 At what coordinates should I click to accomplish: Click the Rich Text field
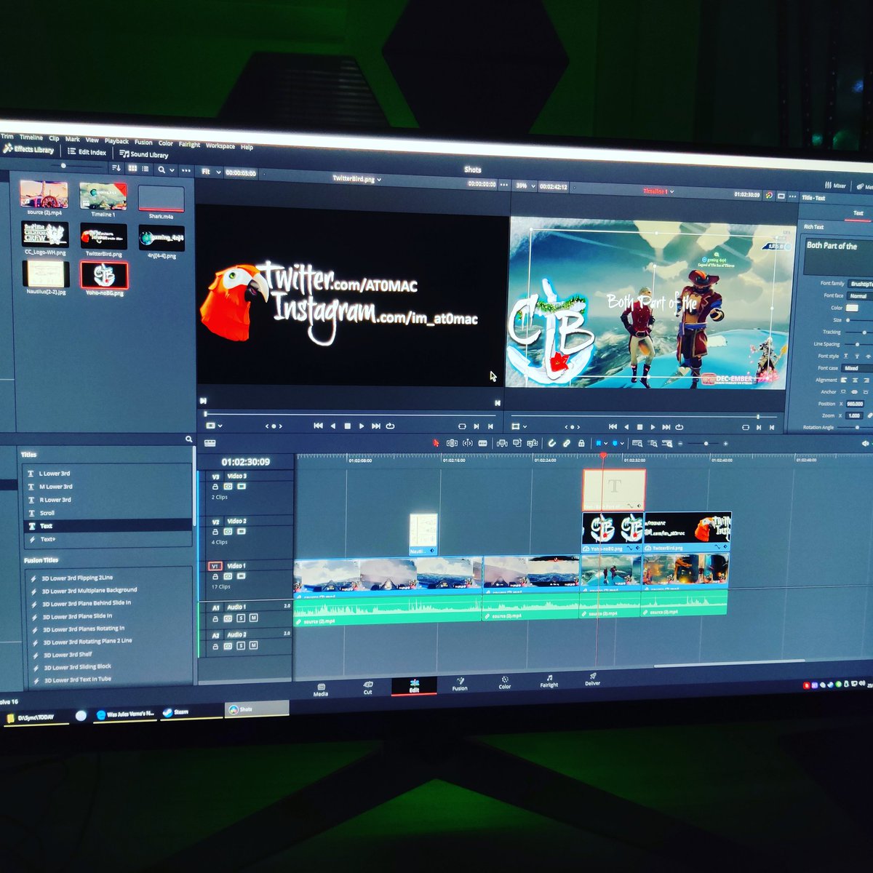[837, 256]
